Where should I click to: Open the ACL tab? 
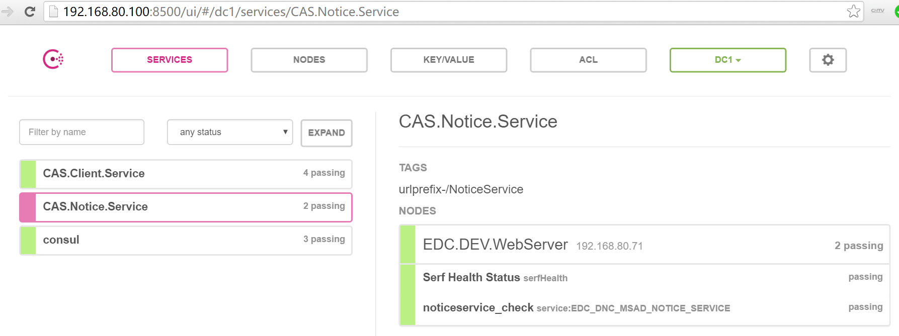pyautogui.click(x=588, y=60)
